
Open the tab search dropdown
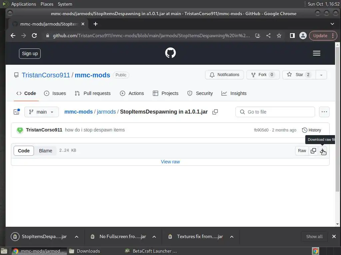pos(332,24)
